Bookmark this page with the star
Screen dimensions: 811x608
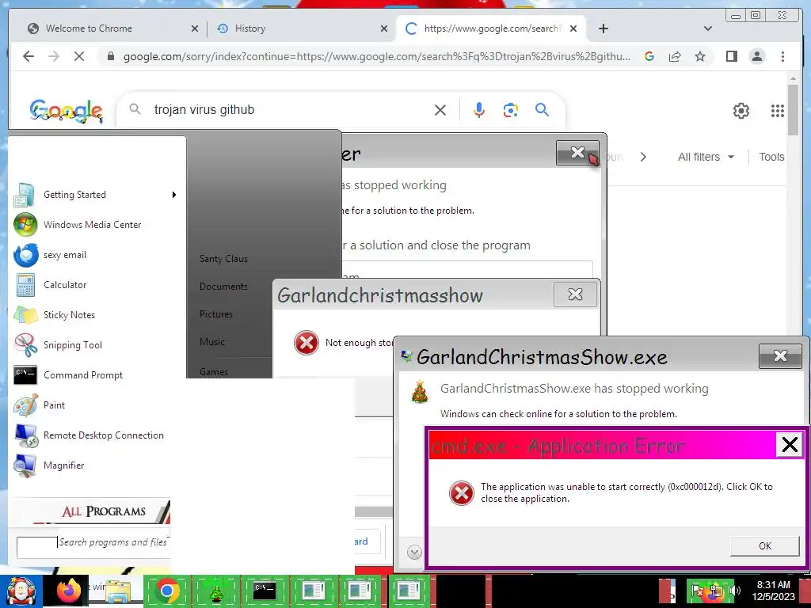(x=700, y=56)
